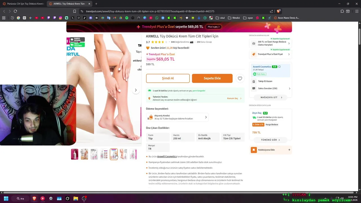Image resolution: width=361 pixels, height=203 pixels.
Task: Click Sepete Ekle button
Action: point(212,78)
